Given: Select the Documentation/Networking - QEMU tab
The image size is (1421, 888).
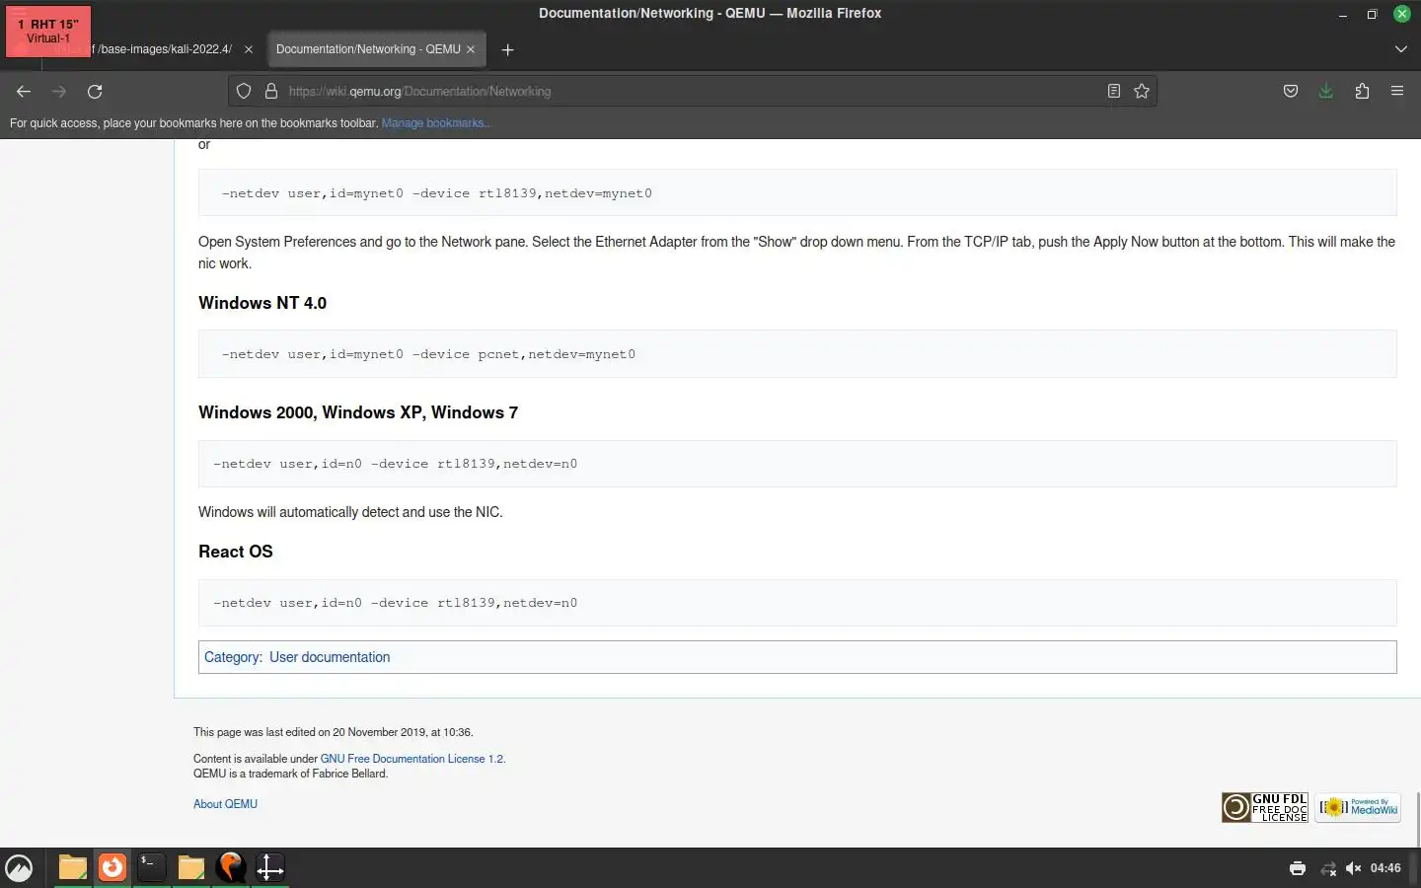Looking at the screenshot, I should 376,49.
